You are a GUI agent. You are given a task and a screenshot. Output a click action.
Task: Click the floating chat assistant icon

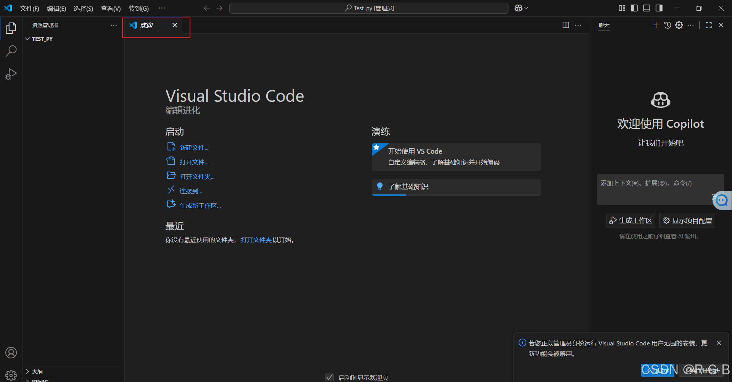tap(721, 200)
